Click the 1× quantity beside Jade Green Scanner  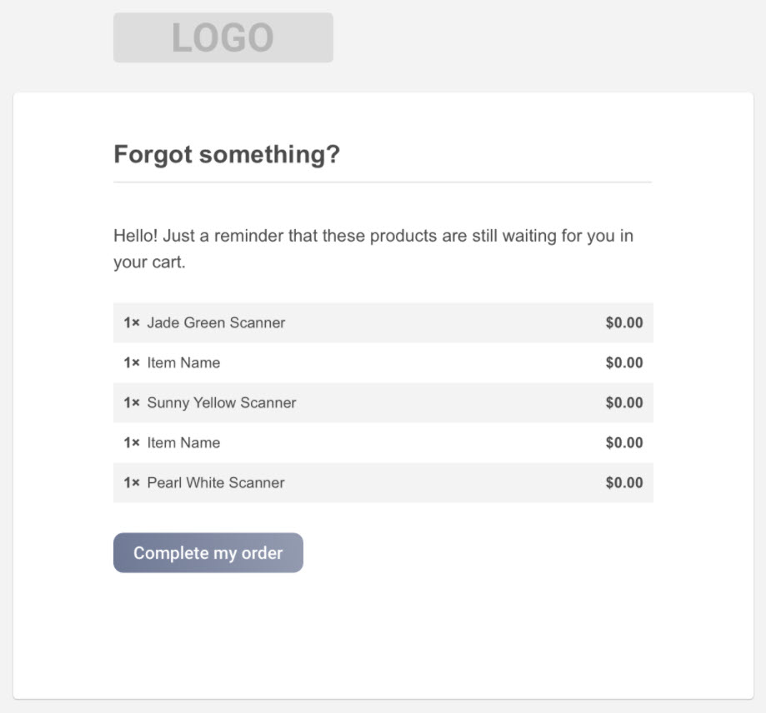coord(132,322)
